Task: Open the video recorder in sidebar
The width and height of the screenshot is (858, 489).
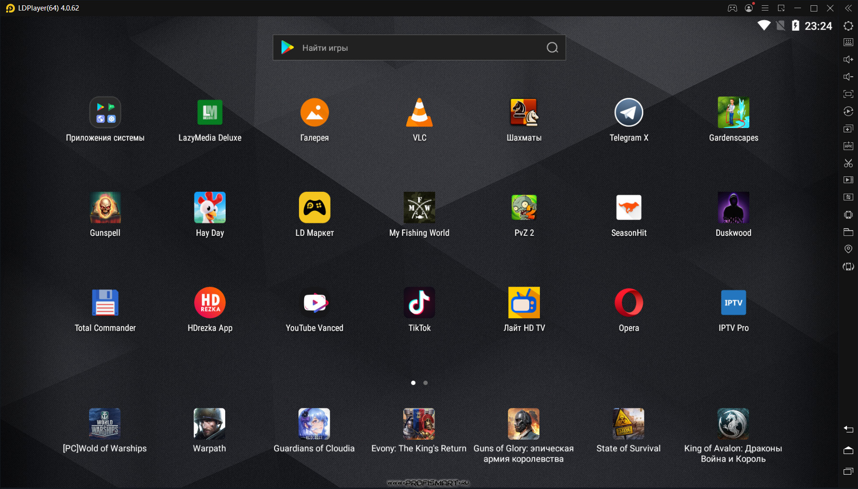Action: tap(848, 180)
